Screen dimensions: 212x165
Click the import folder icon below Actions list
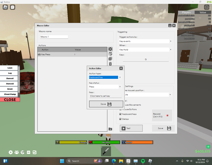click(110, 129)
